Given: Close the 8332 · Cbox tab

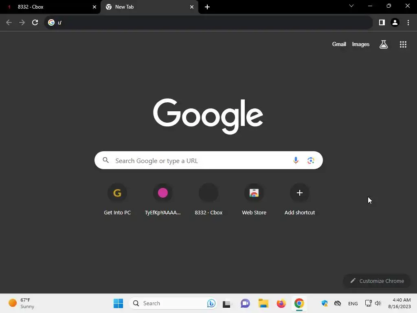Looking at the screenshot, I should (94, 7).
